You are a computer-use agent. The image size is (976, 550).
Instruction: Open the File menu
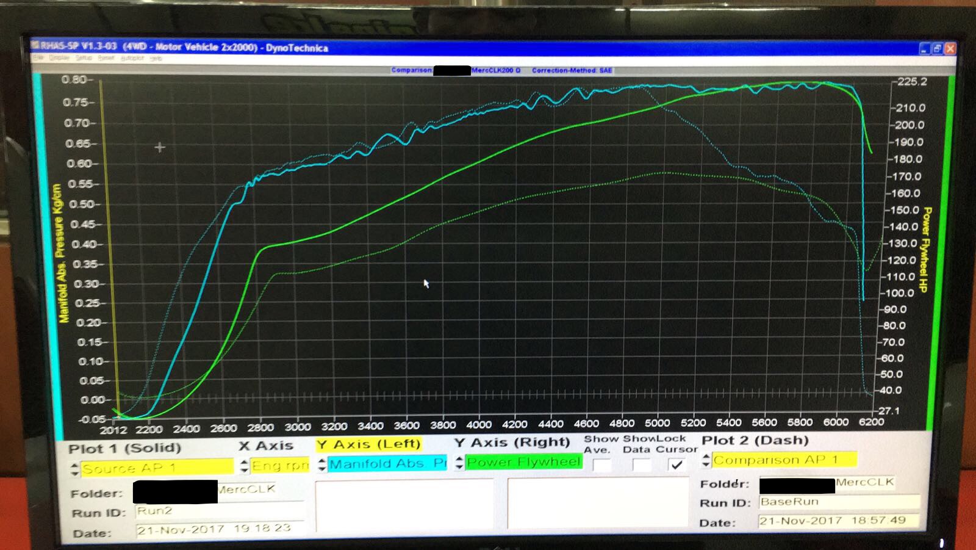click(x=37, y=58)
